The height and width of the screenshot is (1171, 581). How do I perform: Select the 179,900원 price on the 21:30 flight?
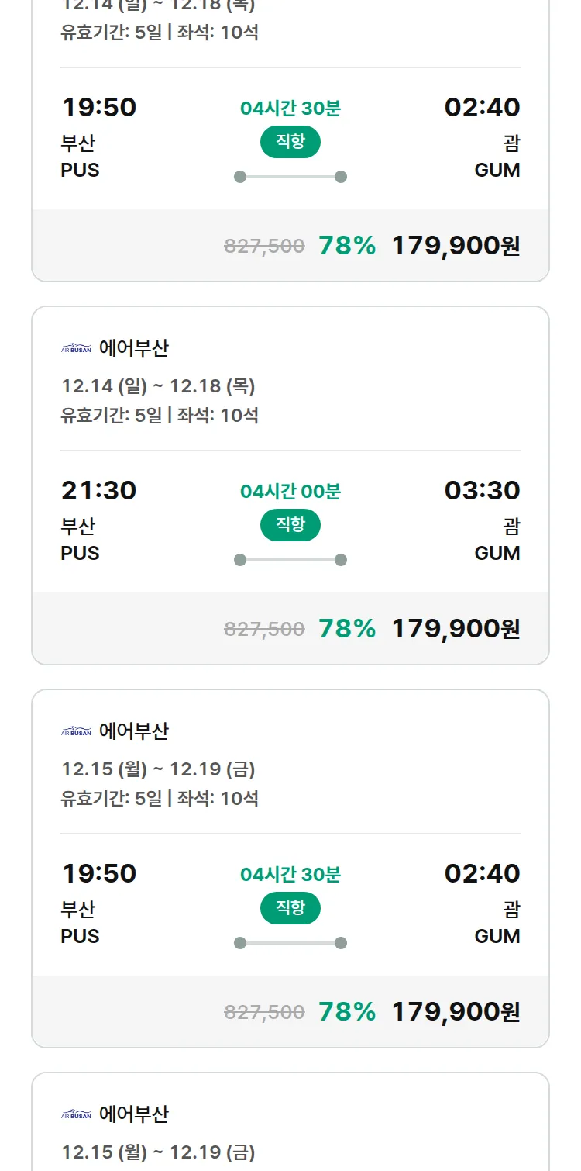click(456, 628)
